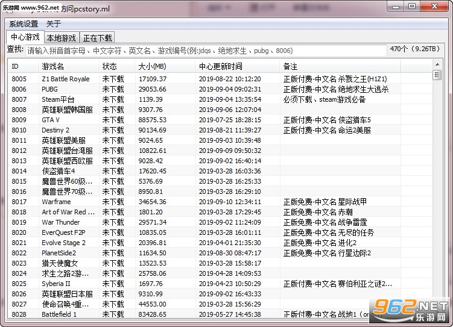Click remark 必须下载、steam游戏必备
Image resolution: width=453 pixels, height=327 pixels.
pos(325,99)
